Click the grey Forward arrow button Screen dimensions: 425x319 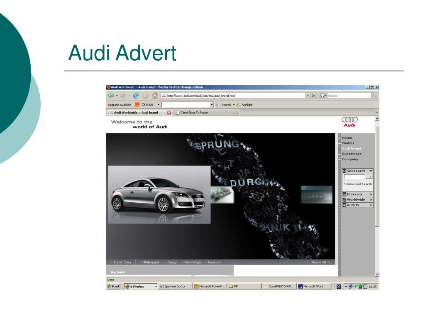123,96
